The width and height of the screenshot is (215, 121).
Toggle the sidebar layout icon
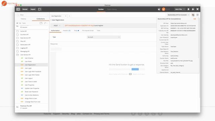(x=18, y=9)
